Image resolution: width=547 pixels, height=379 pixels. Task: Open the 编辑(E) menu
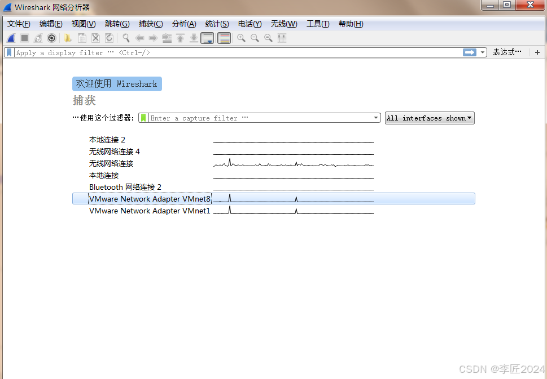tap(51, 24)
